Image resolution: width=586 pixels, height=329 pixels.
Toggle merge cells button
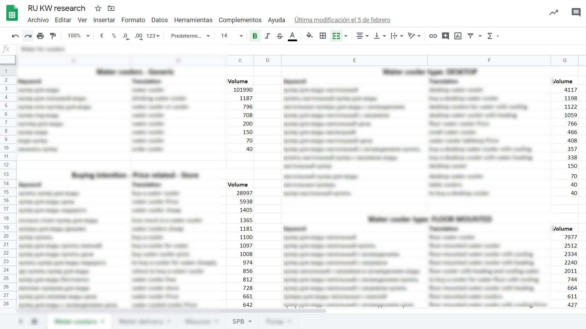pos(336,36)
